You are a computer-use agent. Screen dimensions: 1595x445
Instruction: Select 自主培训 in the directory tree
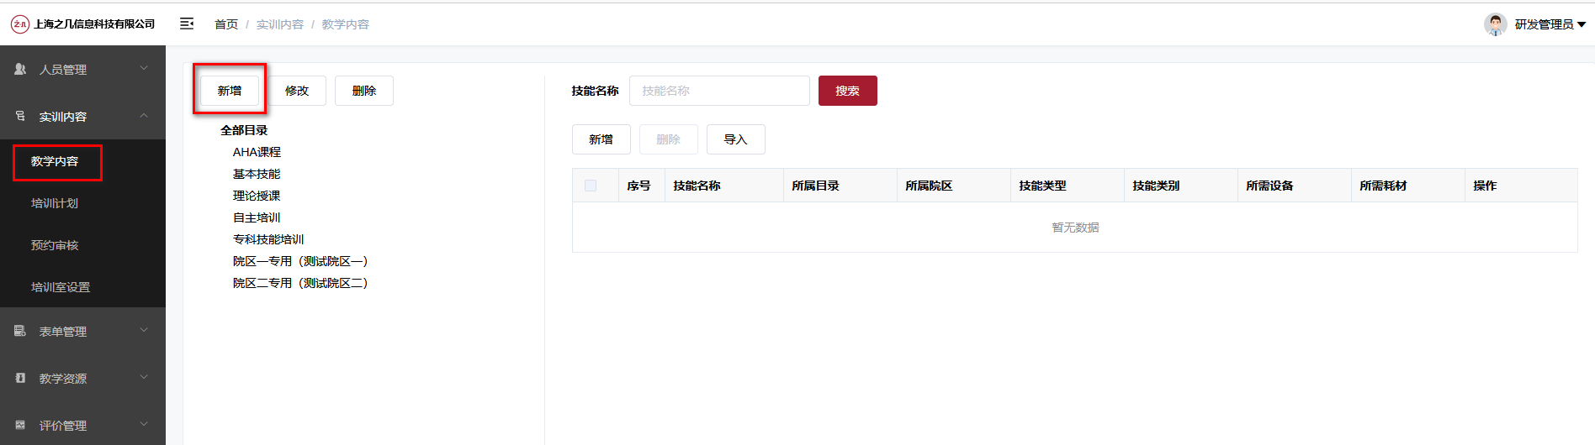[x=257, y=217]
